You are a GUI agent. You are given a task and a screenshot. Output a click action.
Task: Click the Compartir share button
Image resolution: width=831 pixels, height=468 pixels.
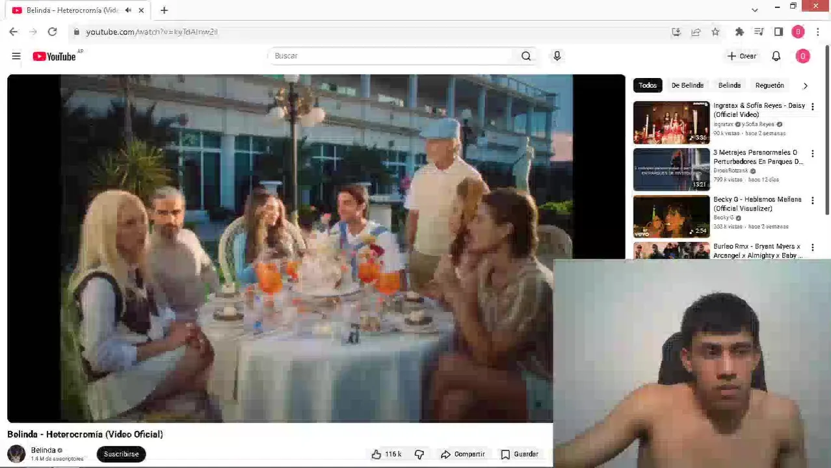click(463, 454)
